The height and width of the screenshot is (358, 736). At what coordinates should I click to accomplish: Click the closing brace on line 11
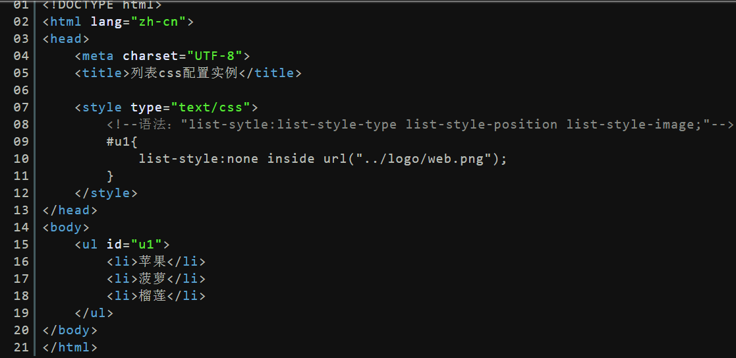click(110, 176)
